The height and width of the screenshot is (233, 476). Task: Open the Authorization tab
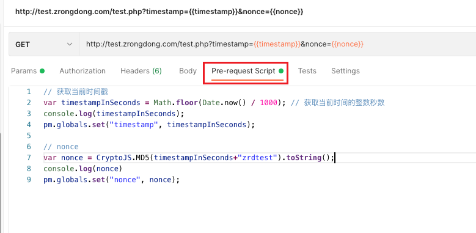[x=82, y=71]
